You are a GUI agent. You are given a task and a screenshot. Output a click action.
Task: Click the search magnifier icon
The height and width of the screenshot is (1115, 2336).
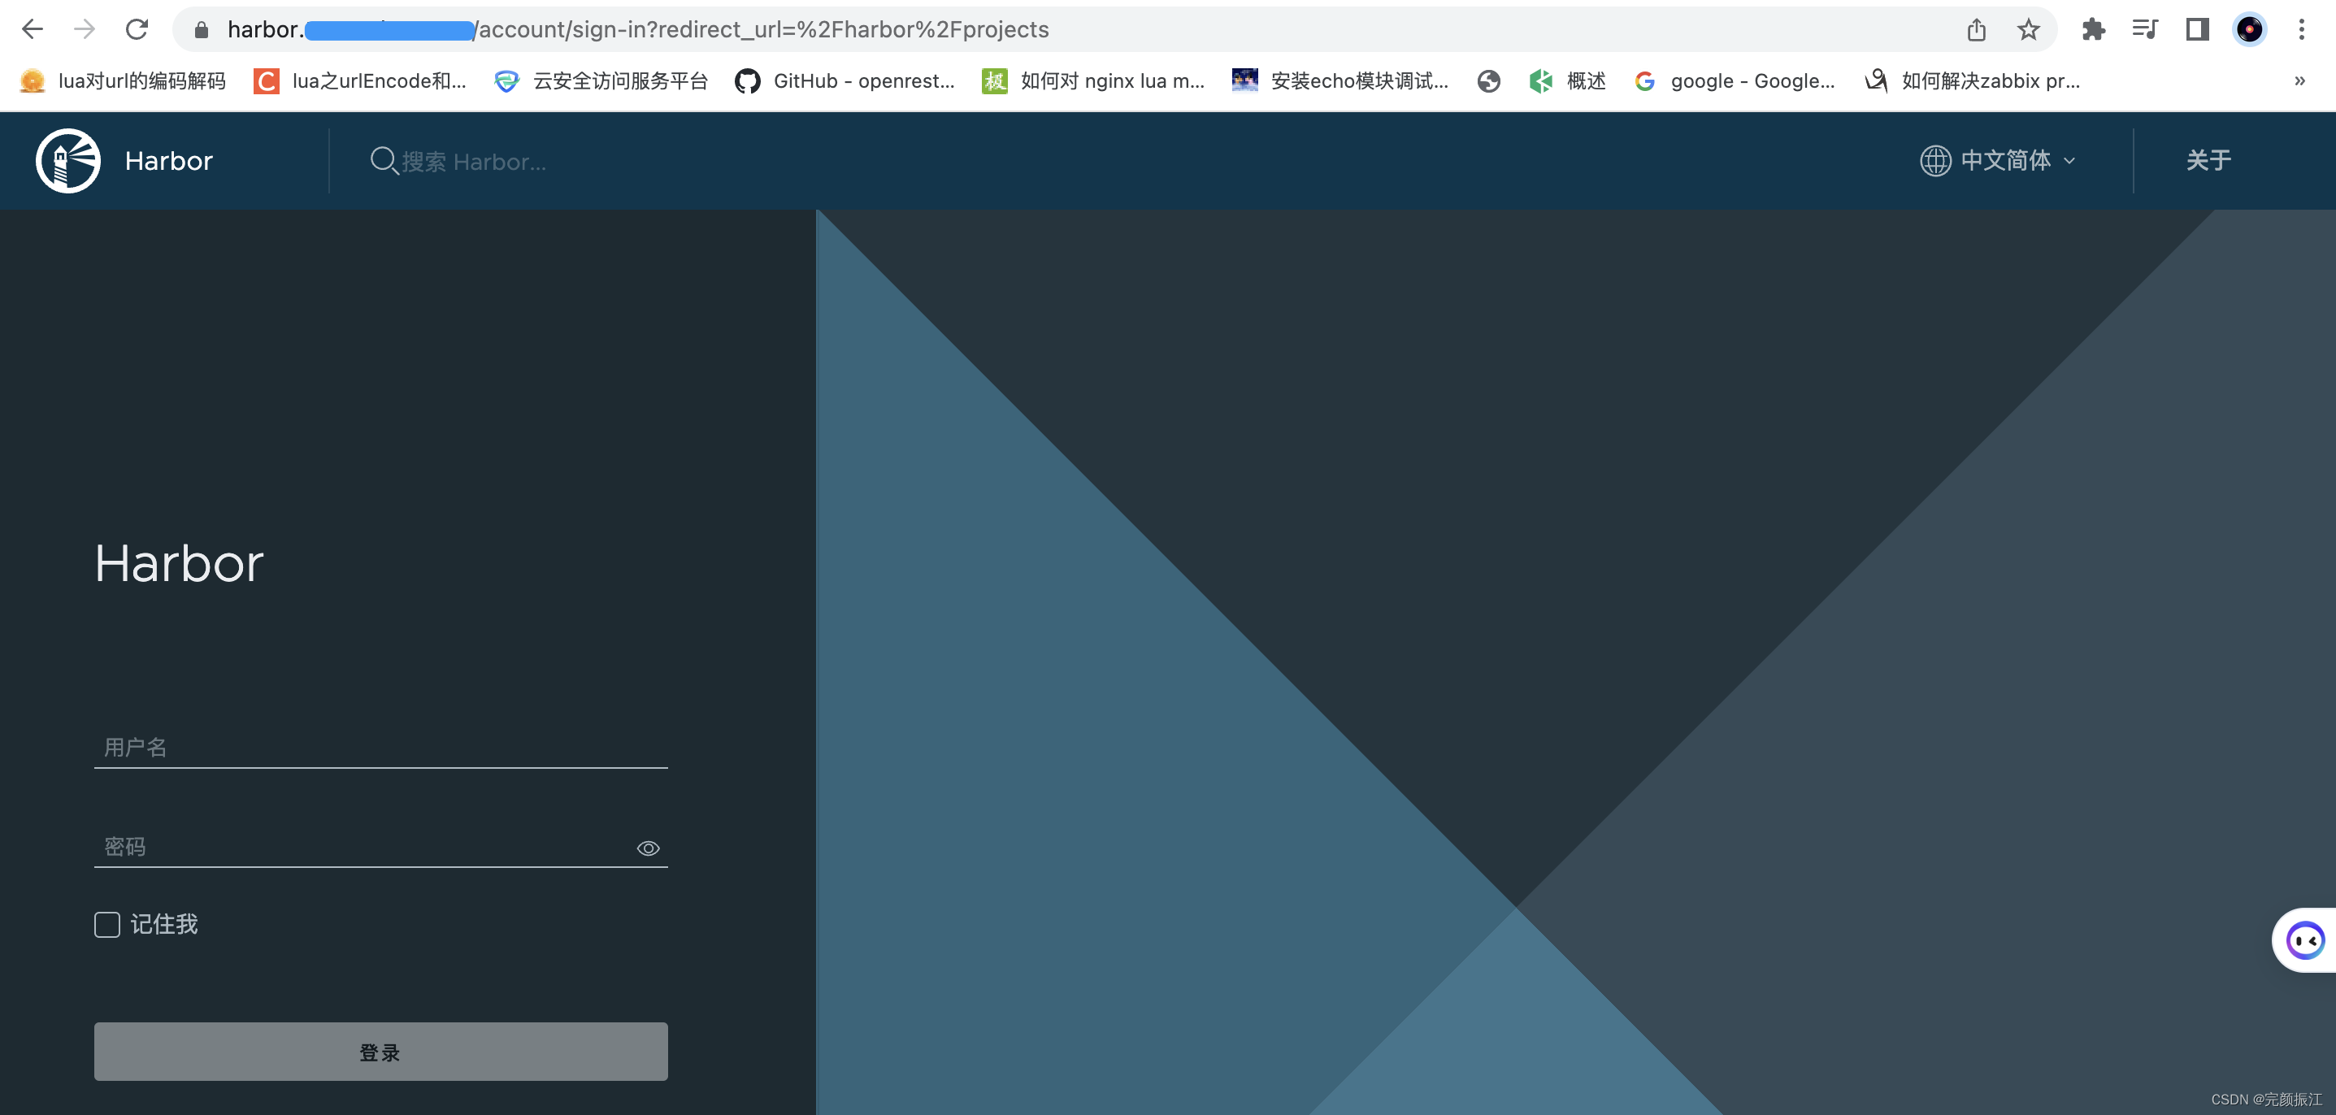384,162
